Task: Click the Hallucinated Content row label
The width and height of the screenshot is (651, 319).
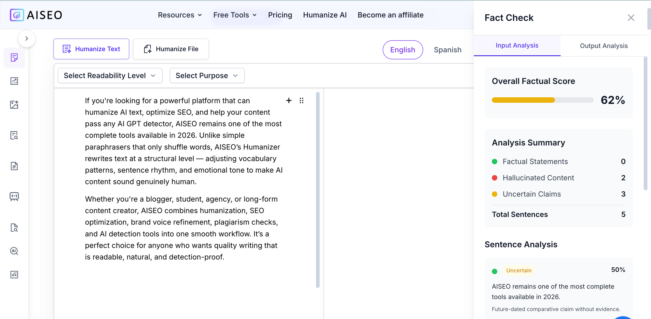Action: [x=538, y=178]
